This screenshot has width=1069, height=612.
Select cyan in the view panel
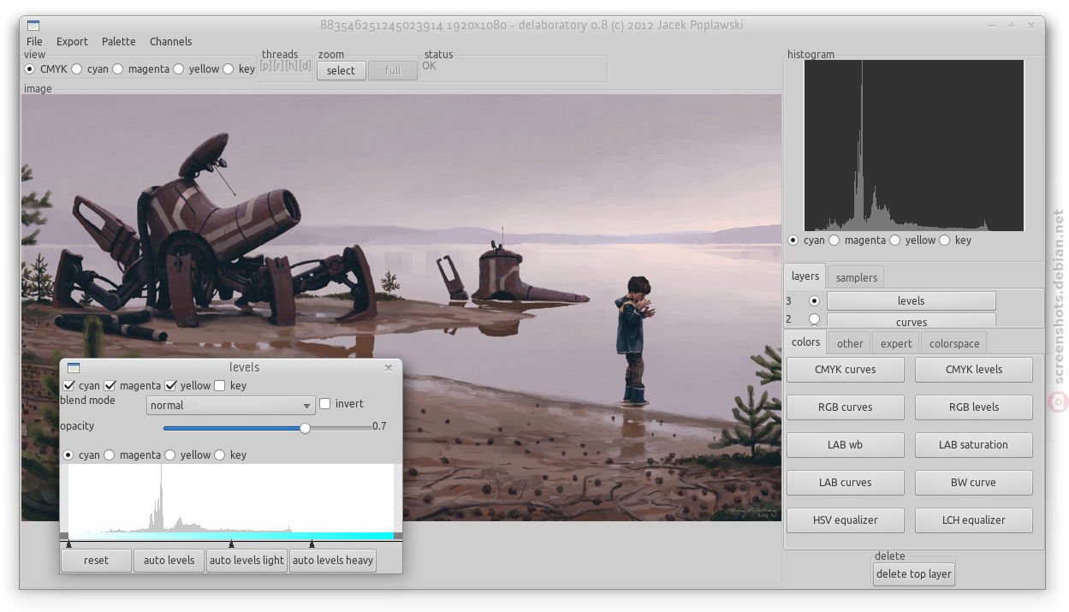(76, 69)
